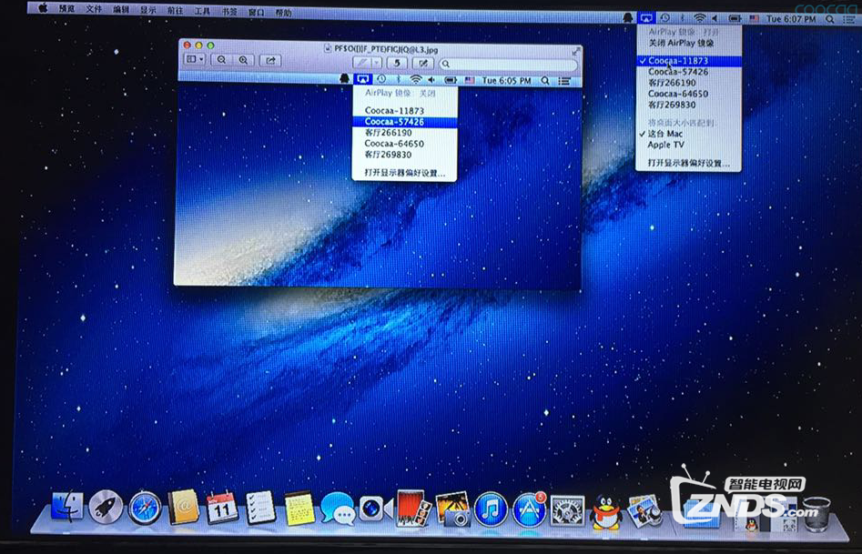Choose 打开显示器偏好设置 in top-right AirPlay menu
This screenshot has width=862, height=554.
688,163
